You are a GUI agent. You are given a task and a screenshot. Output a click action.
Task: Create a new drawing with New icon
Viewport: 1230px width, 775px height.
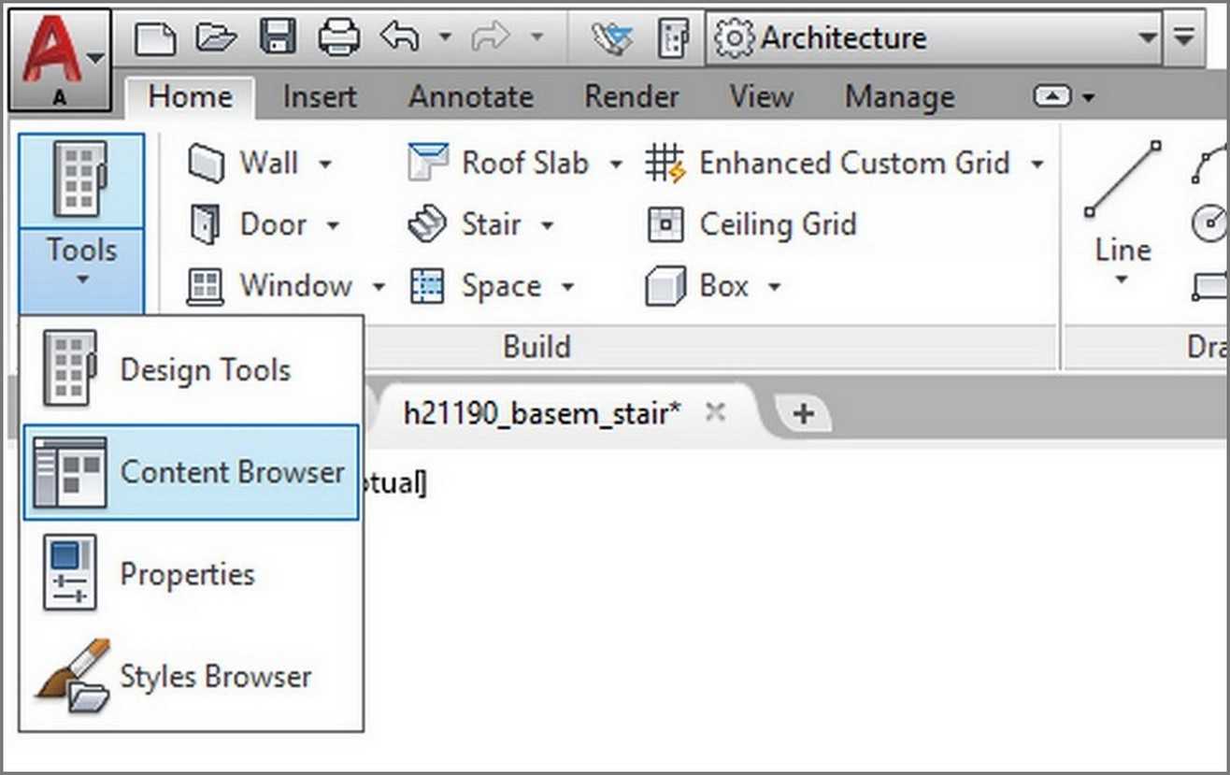pos(156,38)
